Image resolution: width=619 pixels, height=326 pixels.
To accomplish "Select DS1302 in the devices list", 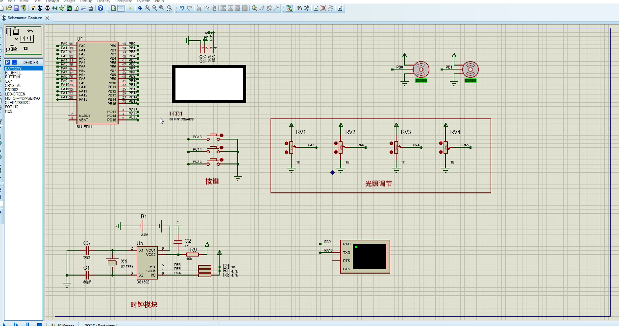I will (12, 90).
